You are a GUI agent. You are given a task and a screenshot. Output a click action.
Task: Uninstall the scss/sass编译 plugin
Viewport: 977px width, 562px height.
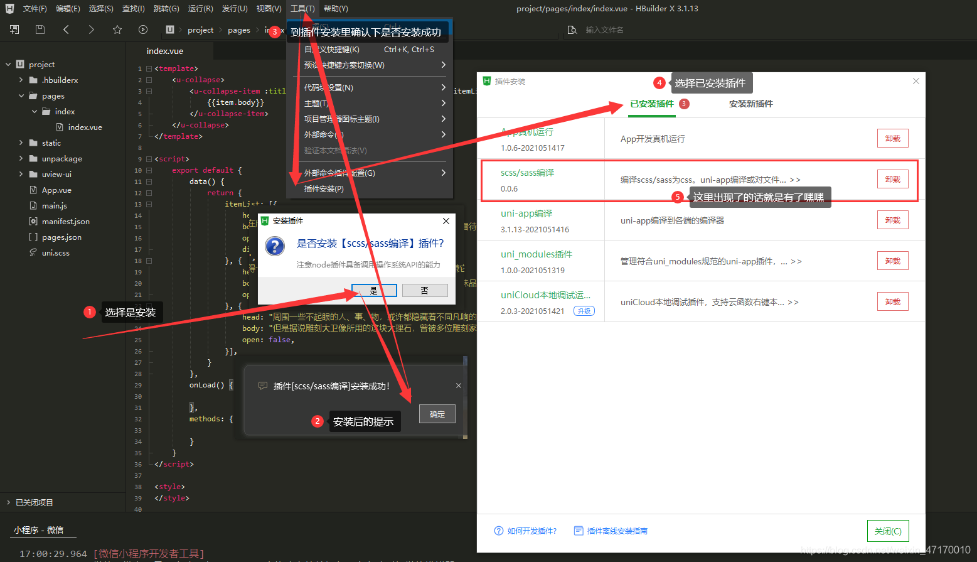(x=892, y=179)
